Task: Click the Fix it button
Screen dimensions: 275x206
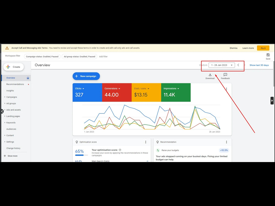Action: pyautogui.click(x=263, y=48)
